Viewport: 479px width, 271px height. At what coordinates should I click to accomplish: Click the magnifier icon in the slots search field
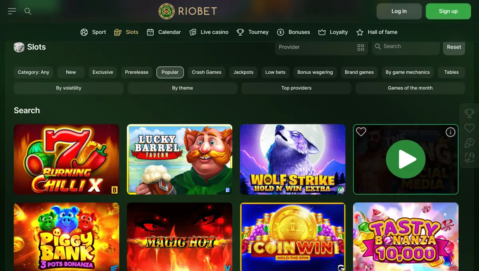pyautogui.click(x=378, y=47)
